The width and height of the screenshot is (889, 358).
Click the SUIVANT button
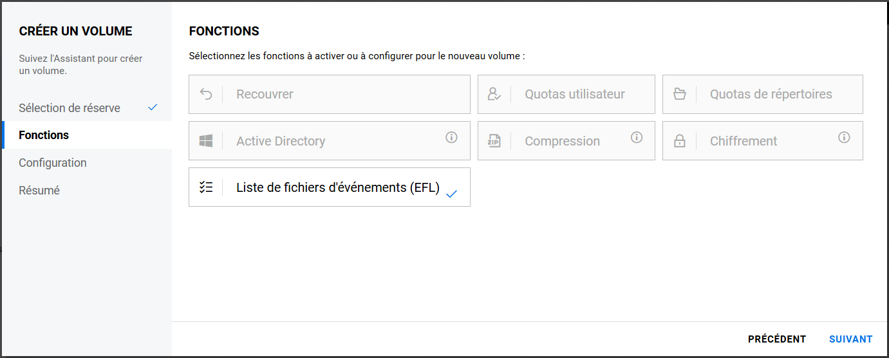850,339
